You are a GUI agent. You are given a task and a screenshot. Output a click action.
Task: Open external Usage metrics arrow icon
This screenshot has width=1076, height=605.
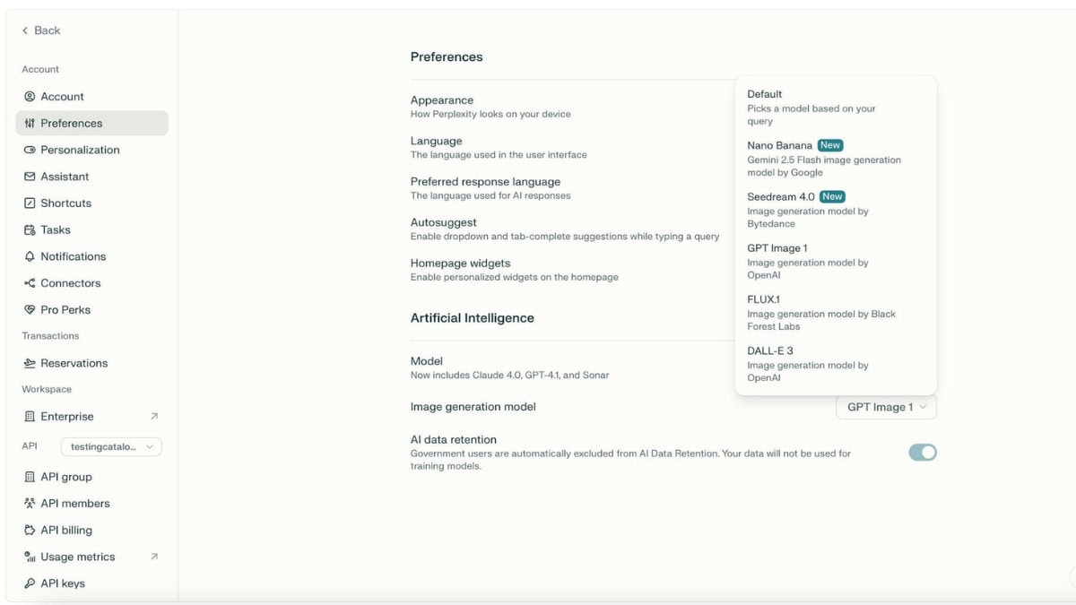point(154,557)
